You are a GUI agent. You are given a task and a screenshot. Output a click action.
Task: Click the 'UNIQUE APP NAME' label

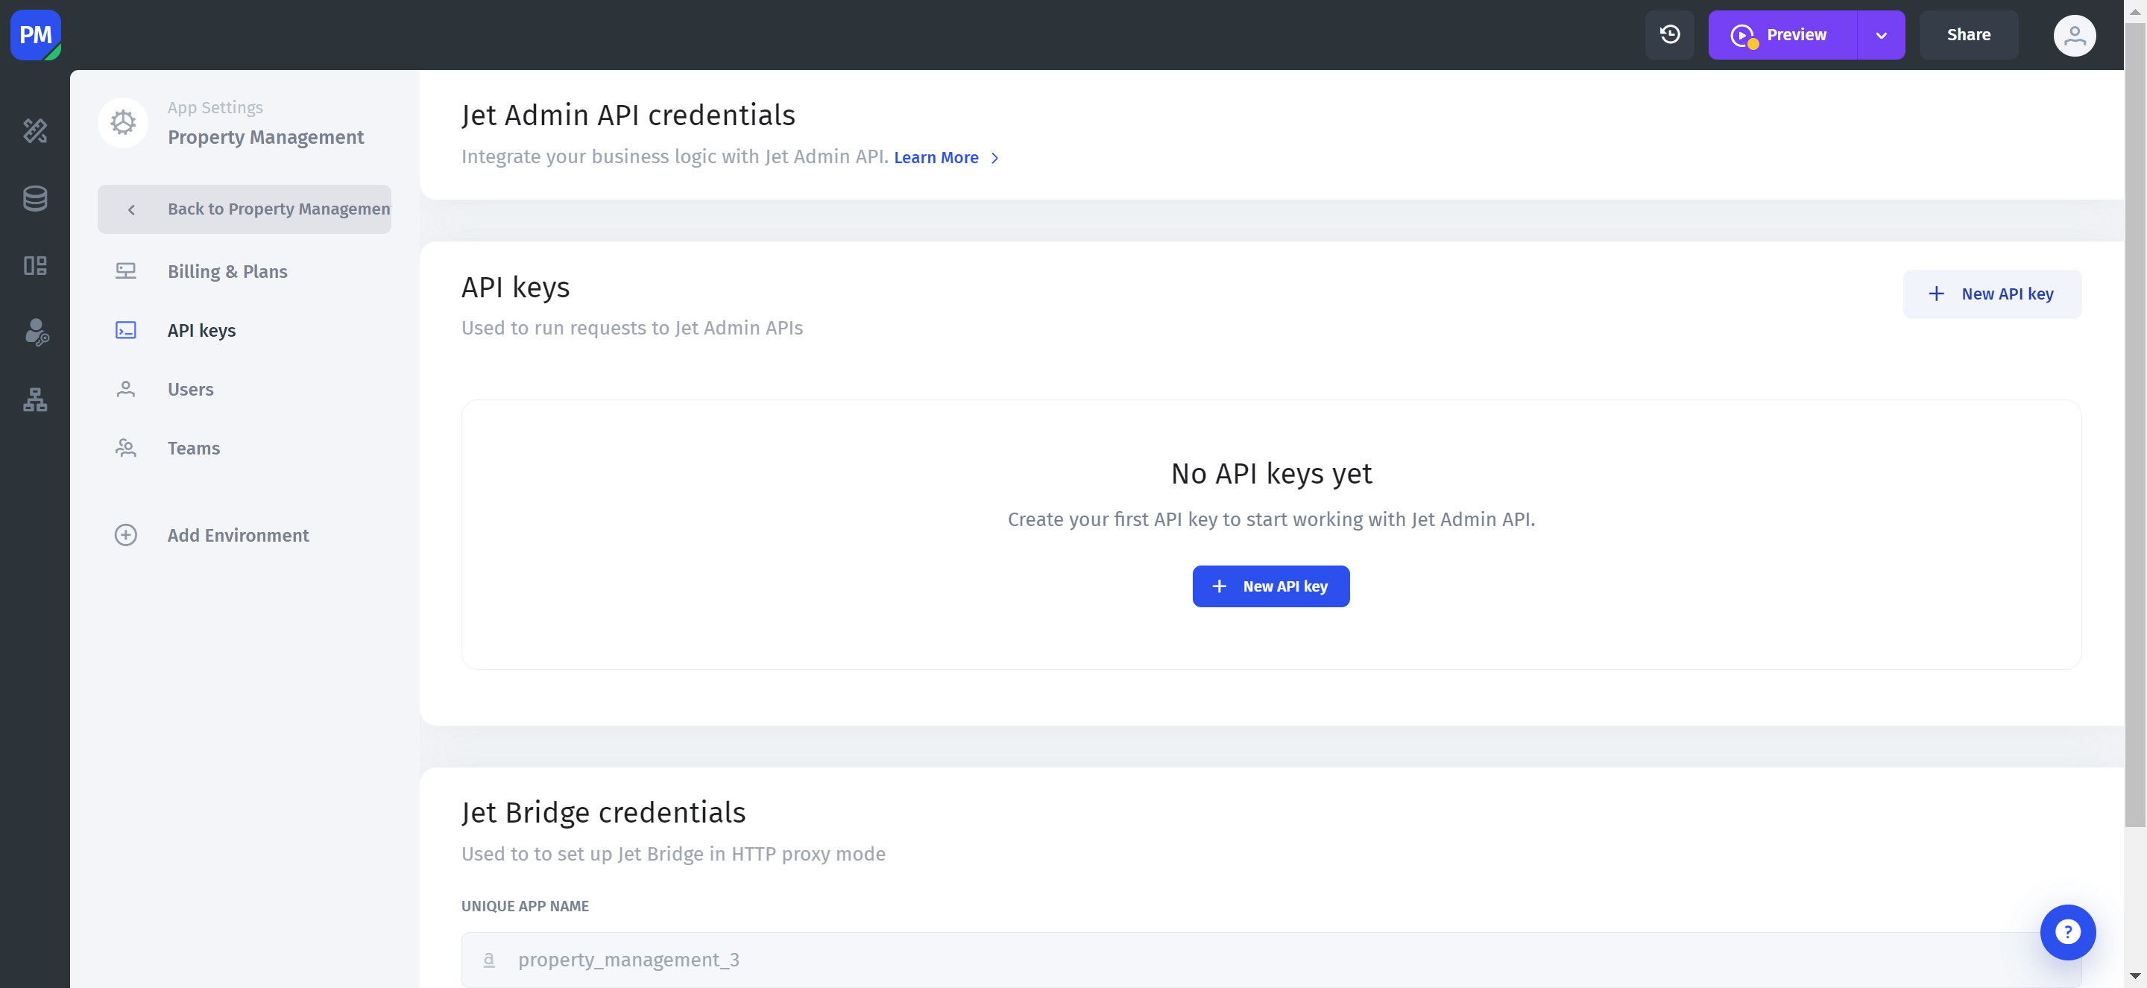coord(525,906)
